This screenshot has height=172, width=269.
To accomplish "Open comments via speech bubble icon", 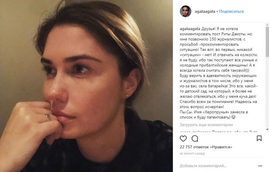I will coord(195,138).
